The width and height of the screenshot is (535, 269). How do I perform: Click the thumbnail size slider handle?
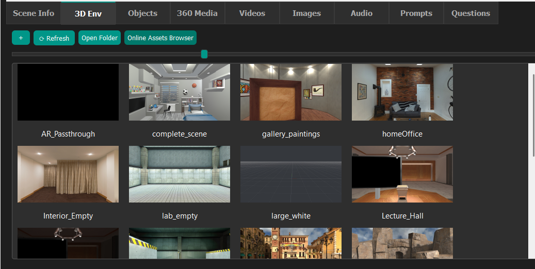[204, 54]
